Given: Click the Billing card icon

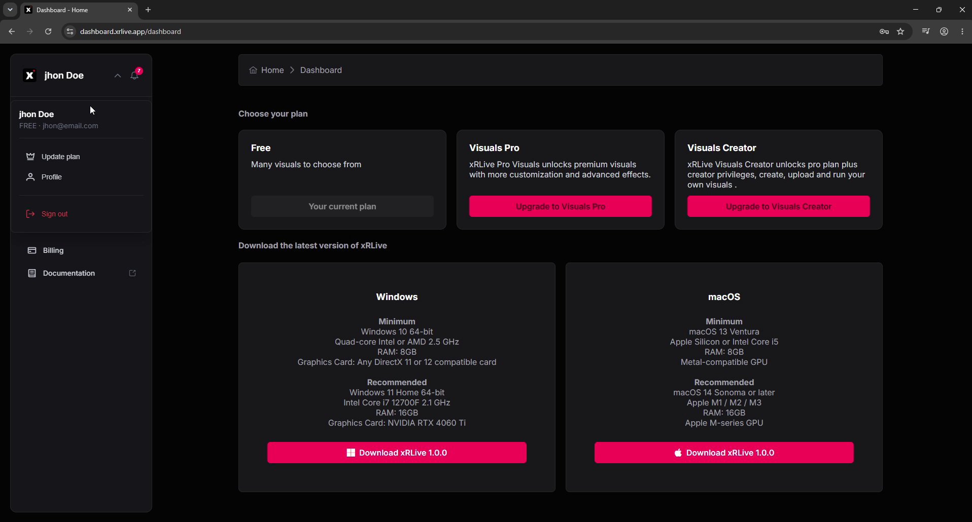Looking at the screenshot, I should 32,250.
